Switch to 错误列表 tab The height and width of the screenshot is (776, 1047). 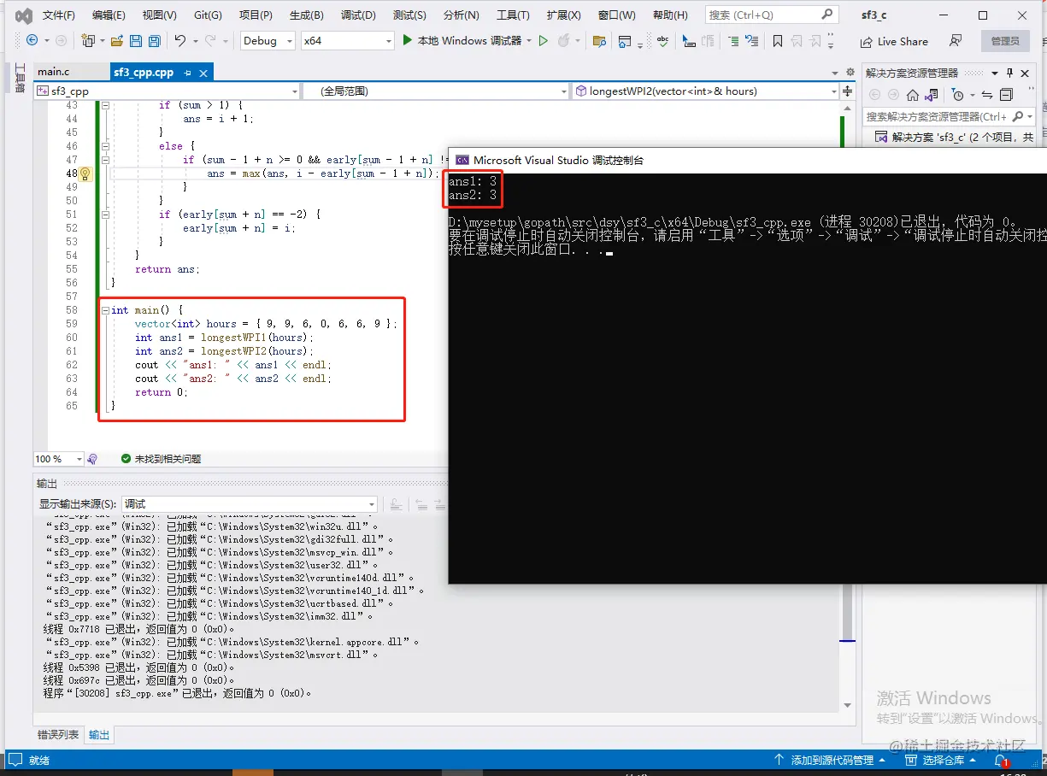(58, 734)
